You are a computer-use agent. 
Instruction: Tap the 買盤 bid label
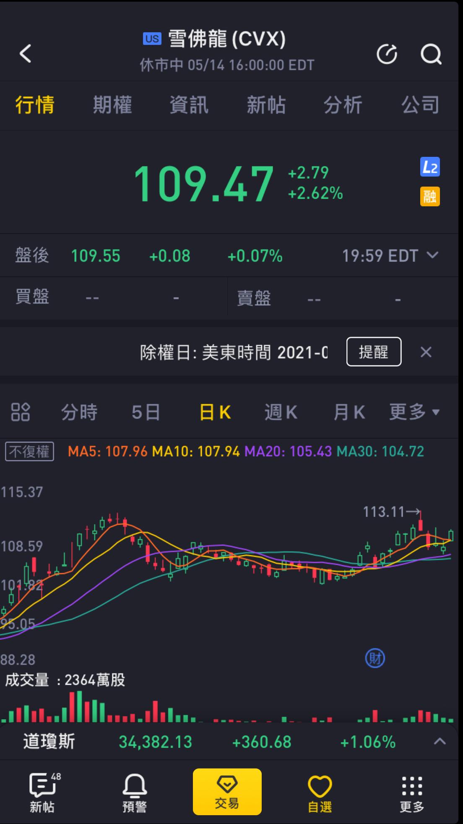(32, 297)
